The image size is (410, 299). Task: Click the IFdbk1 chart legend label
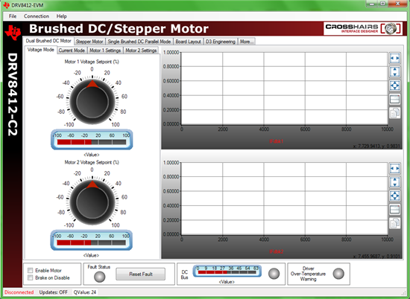pos(277,141)
